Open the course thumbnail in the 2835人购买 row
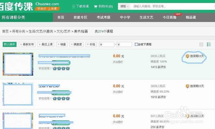The image size is (215, 129). 18,64
